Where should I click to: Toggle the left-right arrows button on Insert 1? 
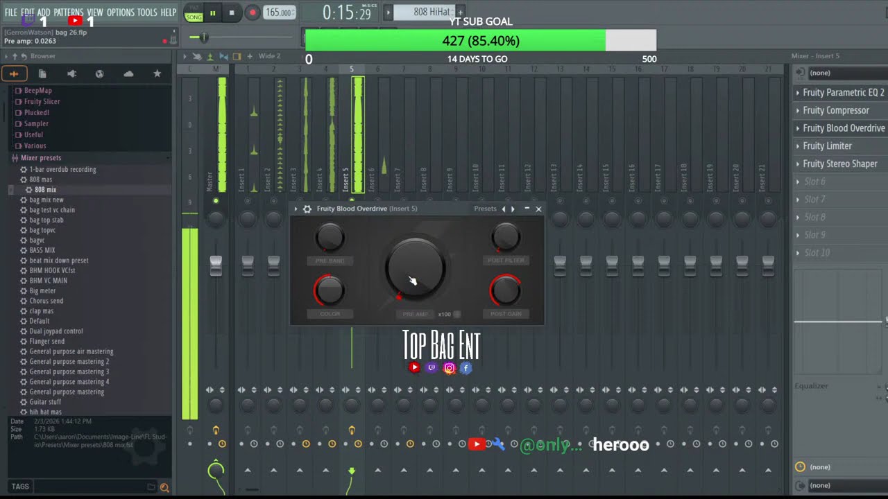coord(241,390)
